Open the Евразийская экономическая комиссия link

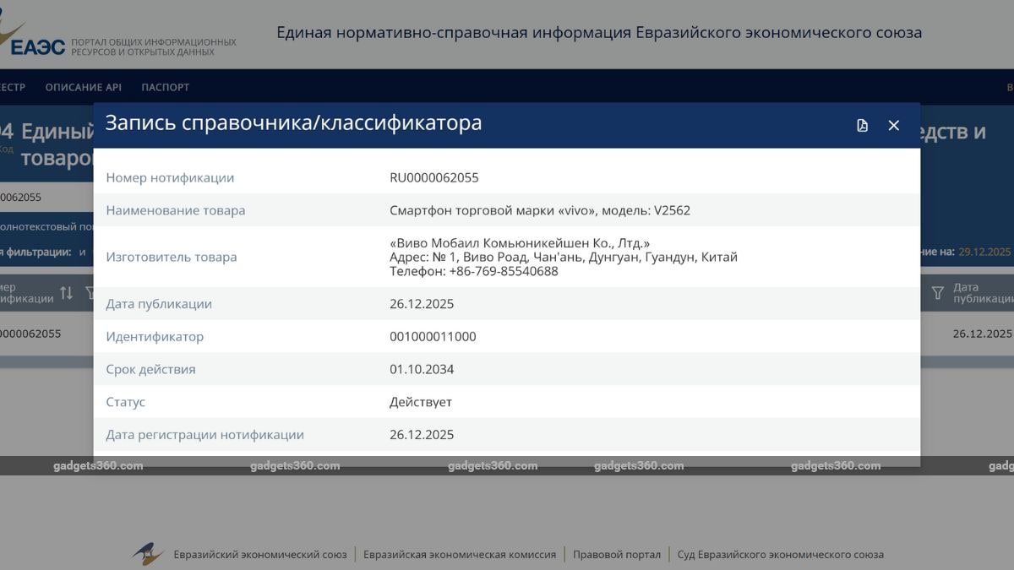point(460,555)
